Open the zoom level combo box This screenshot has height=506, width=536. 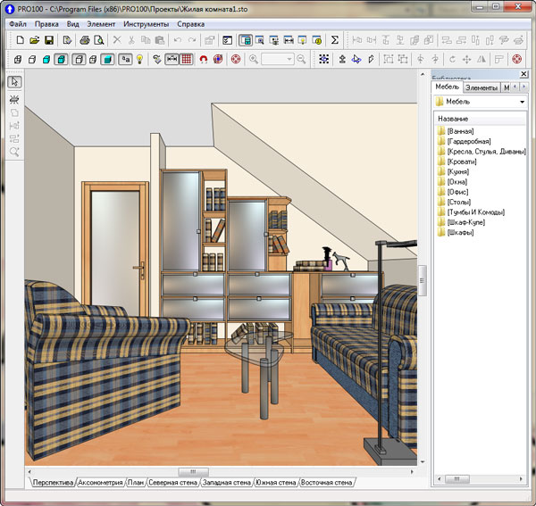(278, 60)
